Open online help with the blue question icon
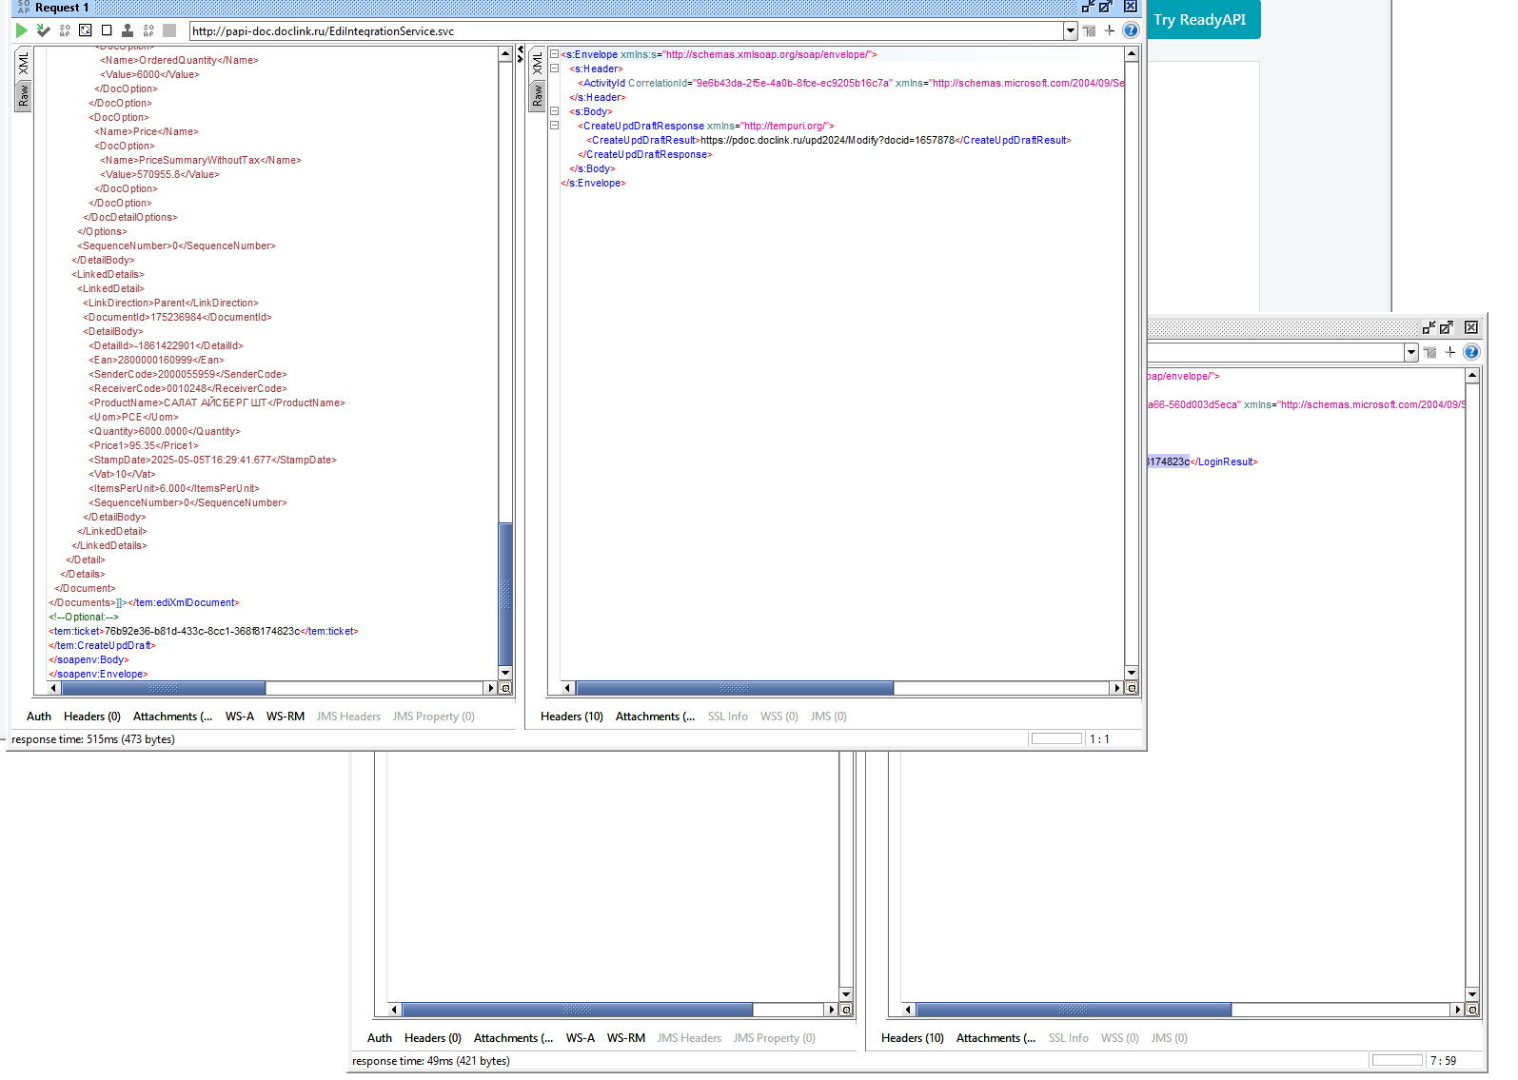The height and width of the screenshot is (1080, 1518). tap(1131, 30)
